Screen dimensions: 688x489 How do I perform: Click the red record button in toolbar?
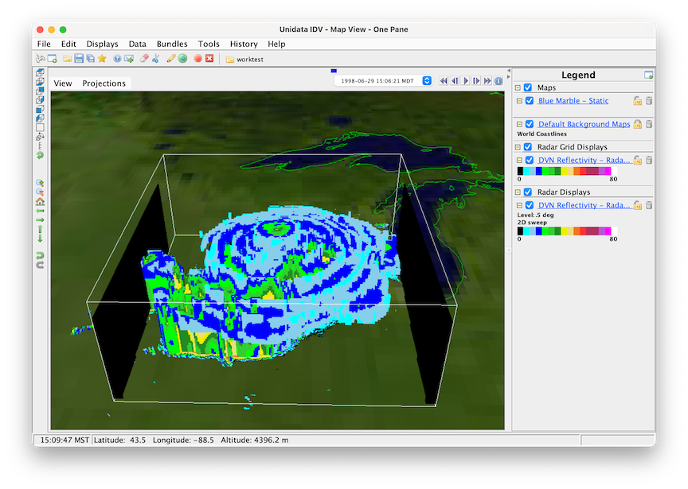coord(197,59)
